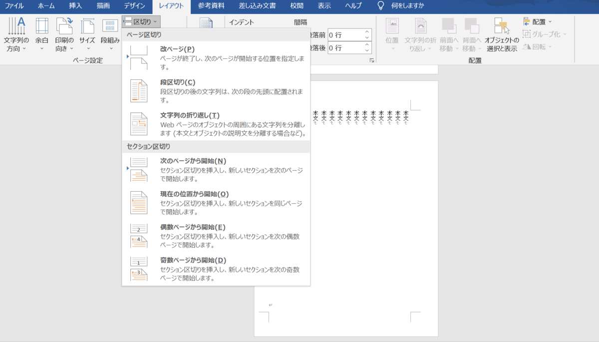Decrease 段落後 spacing with down arrow

tap(367, 51)
